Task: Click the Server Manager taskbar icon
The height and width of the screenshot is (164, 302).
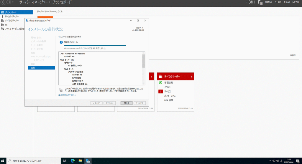Action: coord(88,161)
